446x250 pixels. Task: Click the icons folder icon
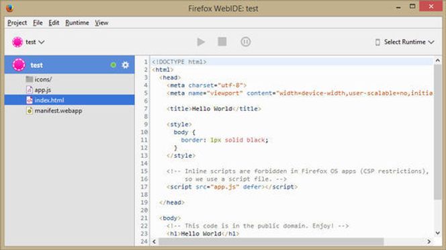(x=30, y=79)
